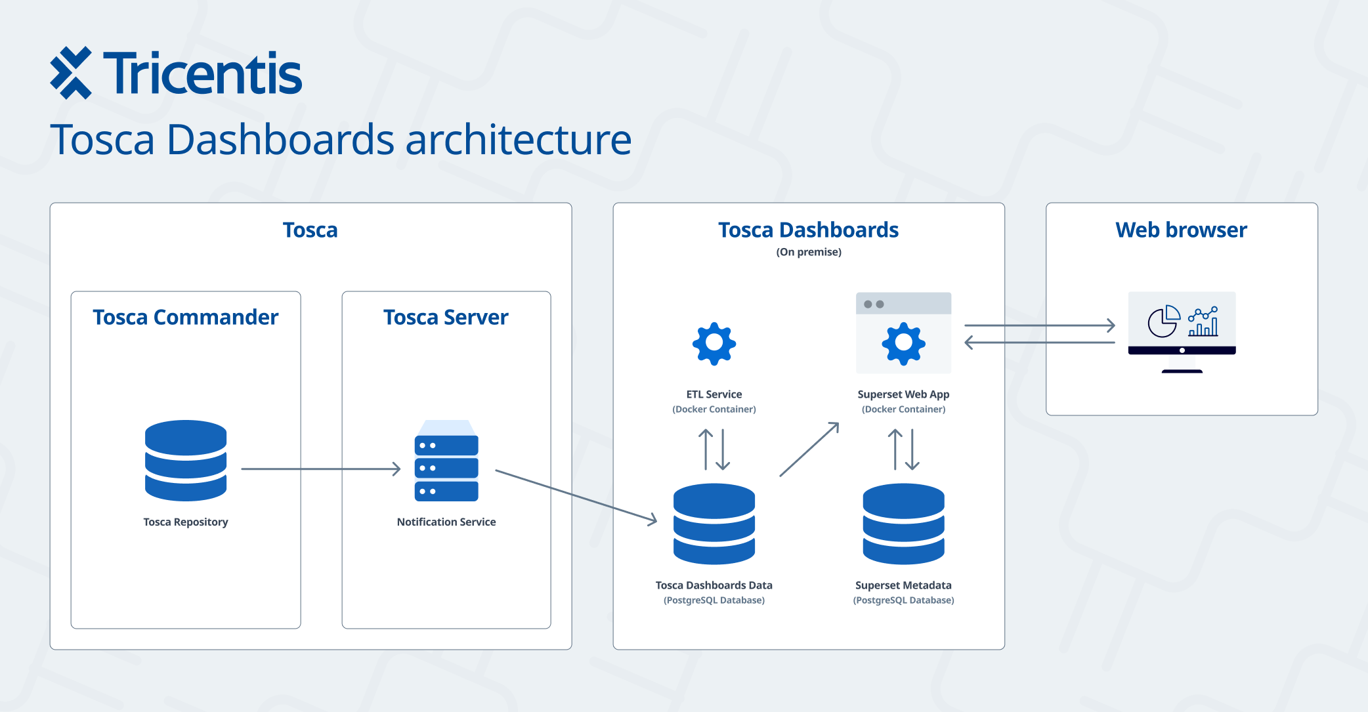The image size is (1368, 712).
Task: Click the Notification Service server icon
Action: click(x=446, y=461)
